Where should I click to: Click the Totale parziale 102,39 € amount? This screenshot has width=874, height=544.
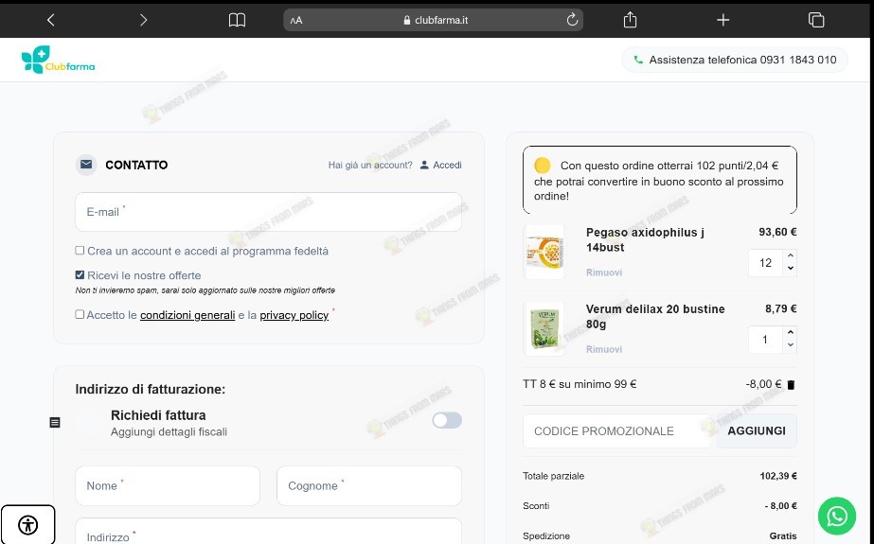(x=778, y=476)
